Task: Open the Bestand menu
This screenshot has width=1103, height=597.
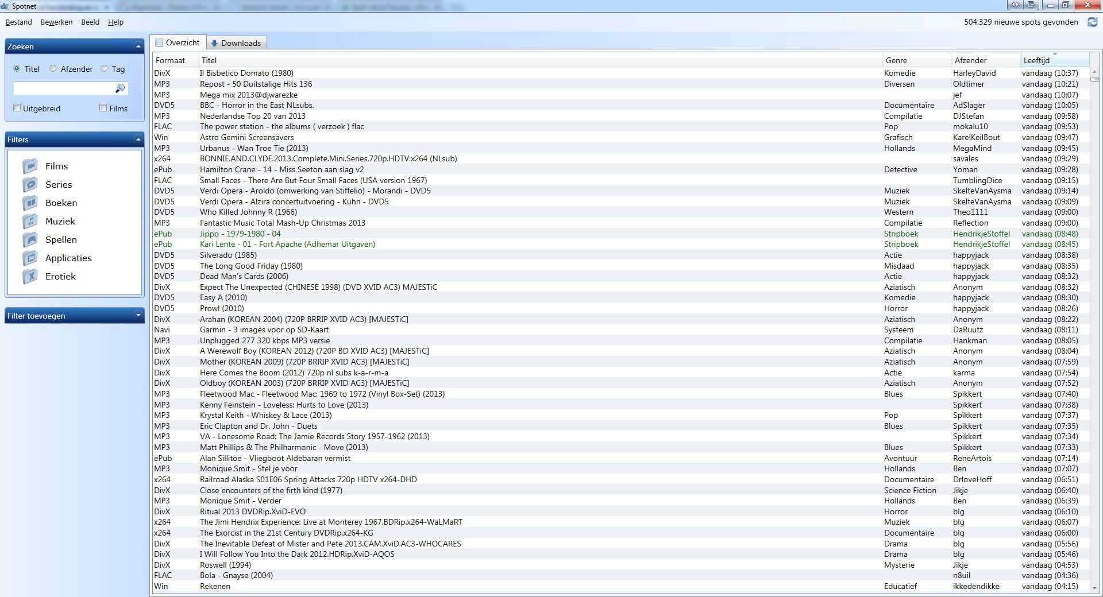Action: point(19,22)
